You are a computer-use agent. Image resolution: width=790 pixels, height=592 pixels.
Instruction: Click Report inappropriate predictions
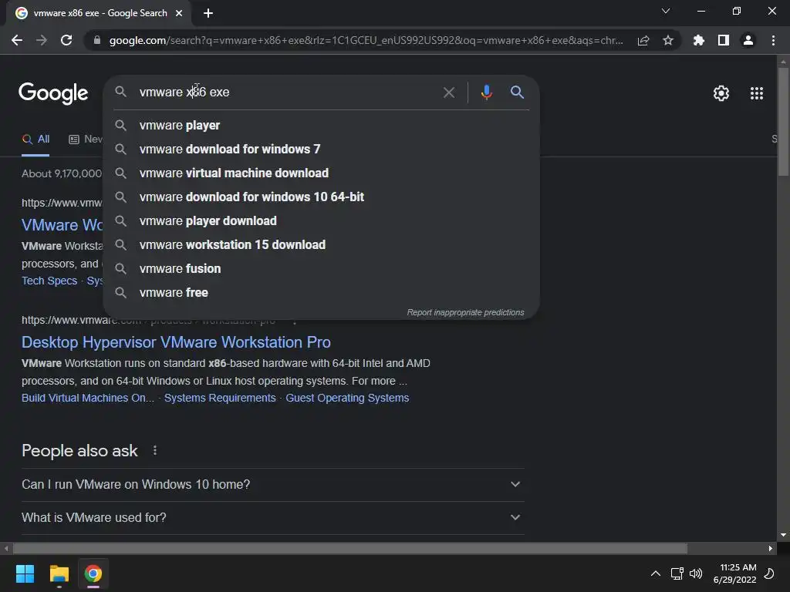coord(465,313)
